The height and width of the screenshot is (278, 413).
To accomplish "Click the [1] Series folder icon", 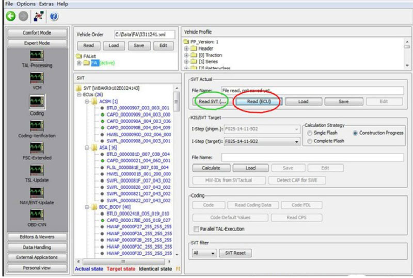I will [x=194, y=61].
